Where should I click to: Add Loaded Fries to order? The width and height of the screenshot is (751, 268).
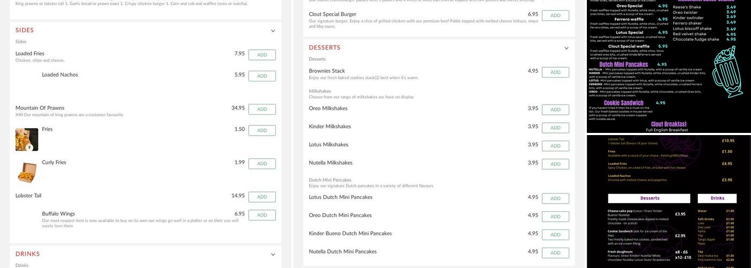[x=262, y=55]
